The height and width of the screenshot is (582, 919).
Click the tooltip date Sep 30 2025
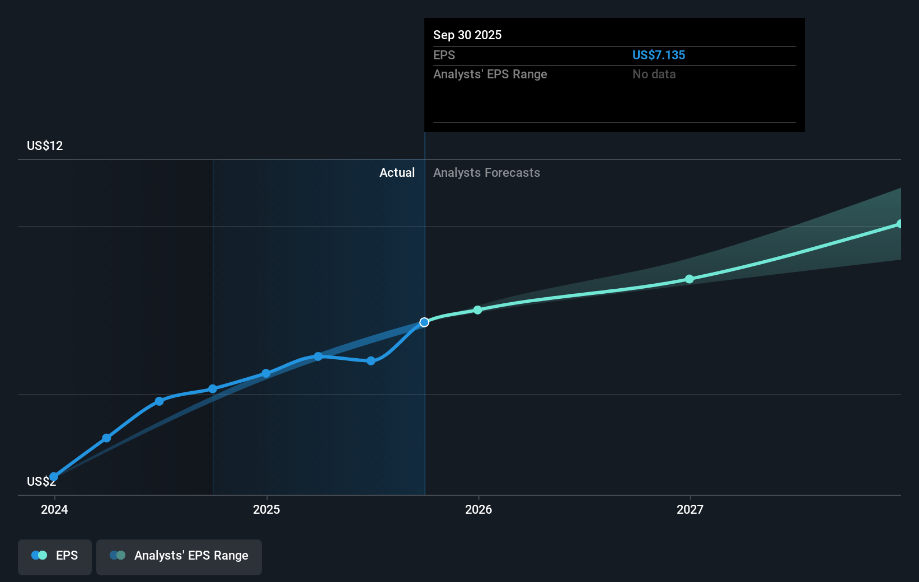coord(467,35)
